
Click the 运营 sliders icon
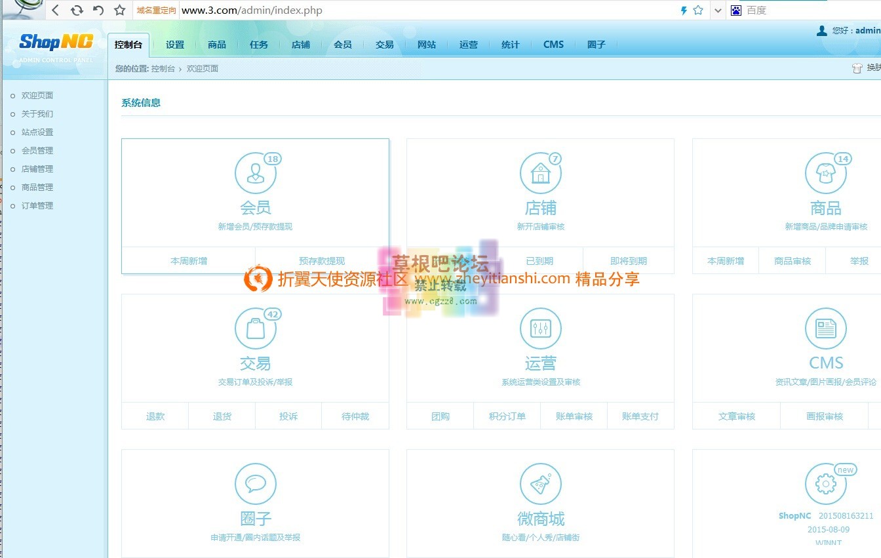[540, 327]
